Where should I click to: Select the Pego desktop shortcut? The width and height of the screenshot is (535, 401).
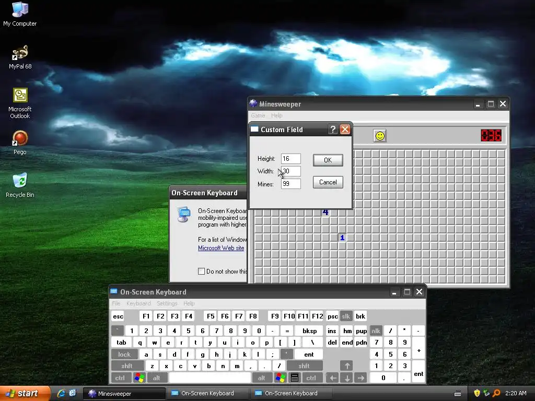pos(20,143)
